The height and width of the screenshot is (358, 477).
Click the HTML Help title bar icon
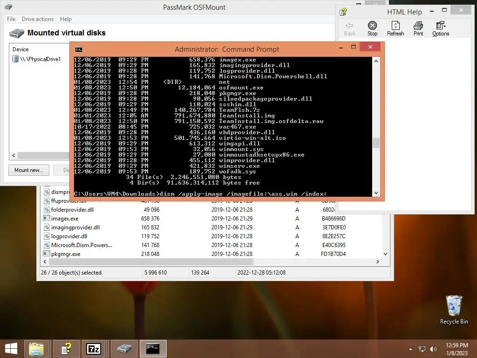click(343, 12)
